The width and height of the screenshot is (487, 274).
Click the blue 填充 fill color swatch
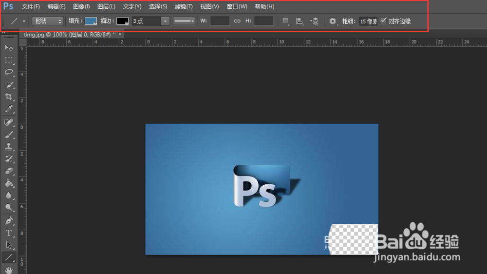91,21
